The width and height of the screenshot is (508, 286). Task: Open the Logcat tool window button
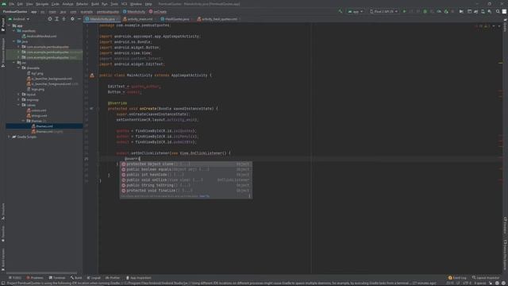coord(94,278)
